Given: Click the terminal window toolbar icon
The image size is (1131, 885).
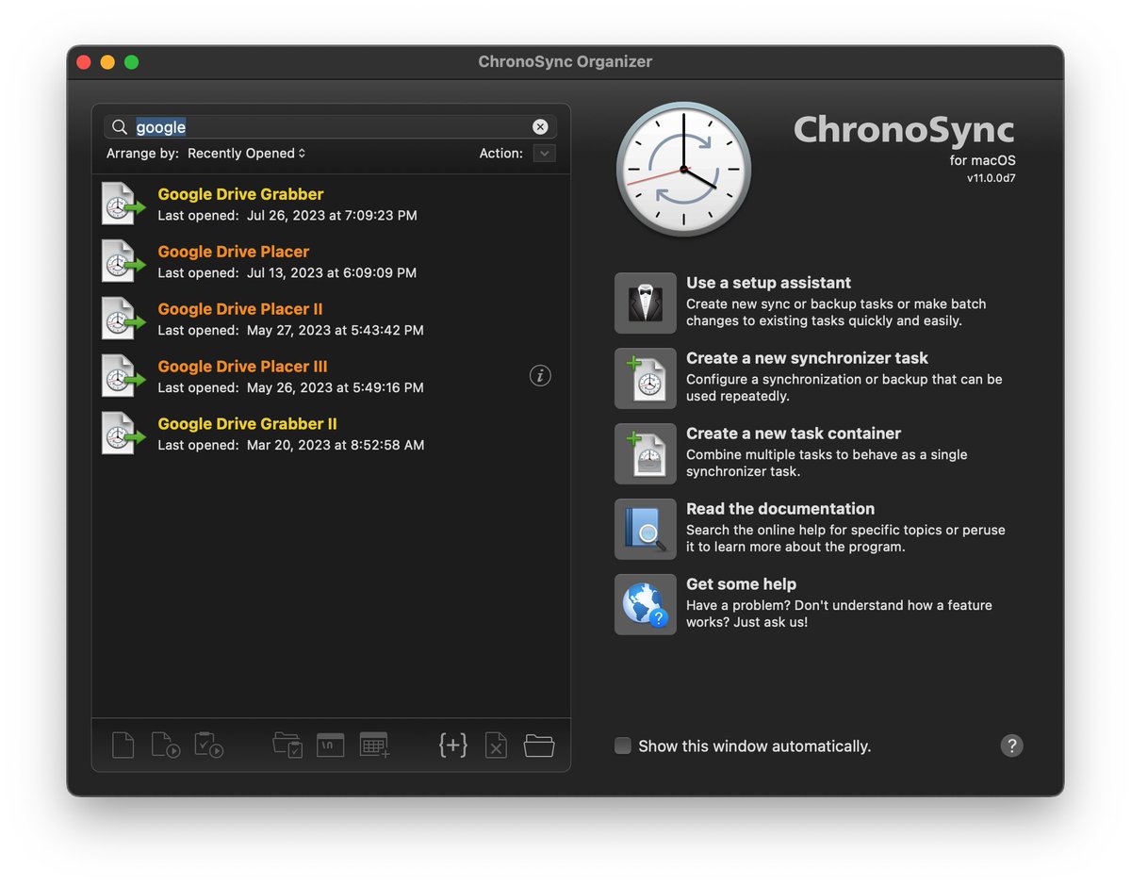Looking at the screenshot, I should click(330, 746).
